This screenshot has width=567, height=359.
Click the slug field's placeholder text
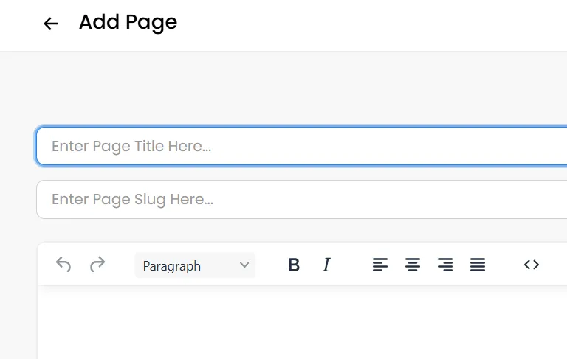132,199
